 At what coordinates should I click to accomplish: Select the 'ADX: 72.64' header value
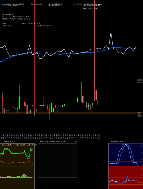[7, 145]
